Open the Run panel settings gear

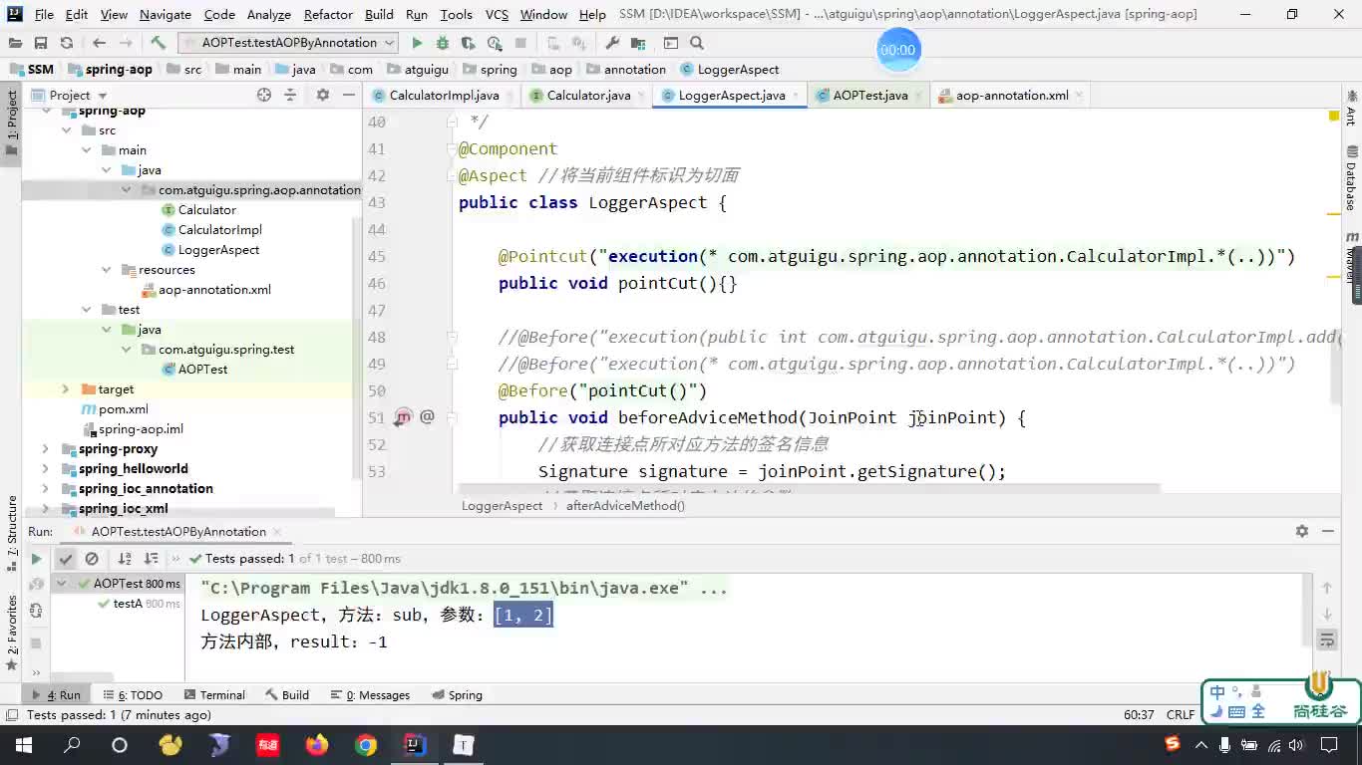1301,531
